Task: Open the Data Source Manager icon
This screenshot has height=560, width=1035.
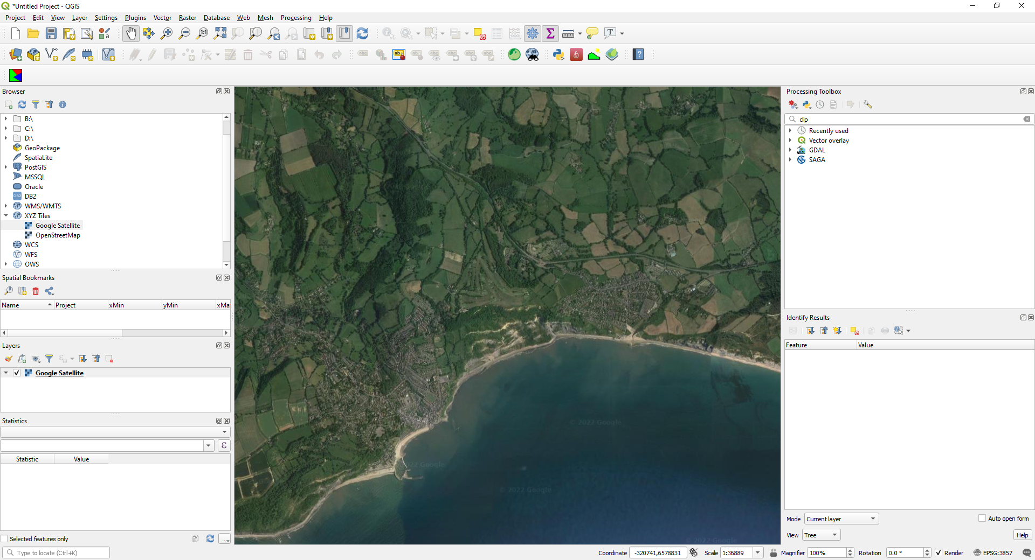Action: 16,54
